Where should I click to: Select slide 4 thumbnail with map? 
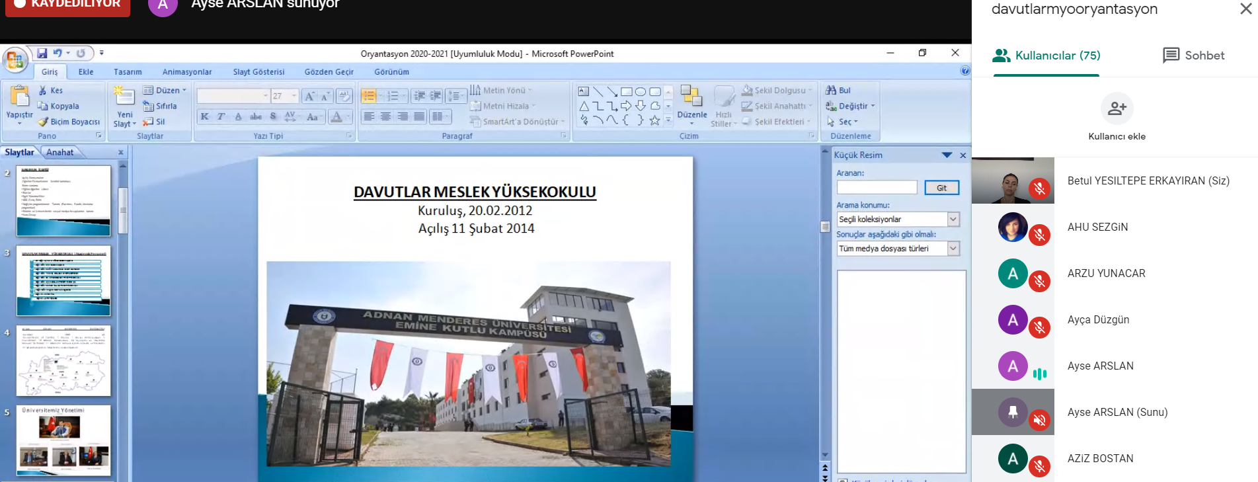[63, 361]
